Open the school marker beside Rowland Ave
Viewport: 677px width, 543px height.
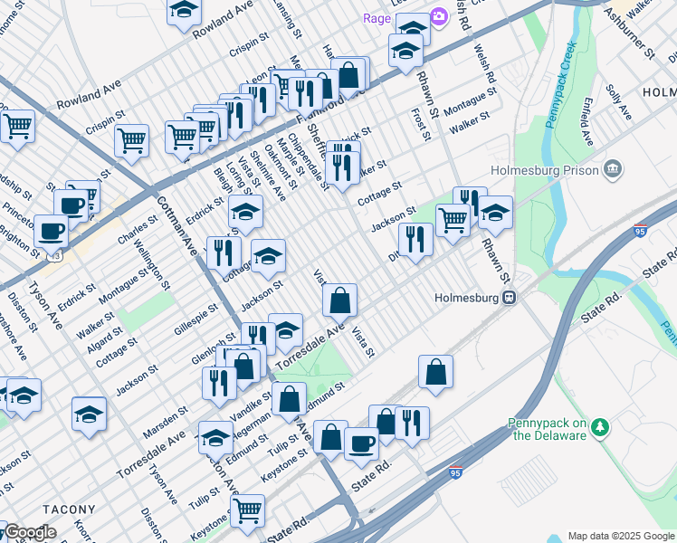point(185,12)
